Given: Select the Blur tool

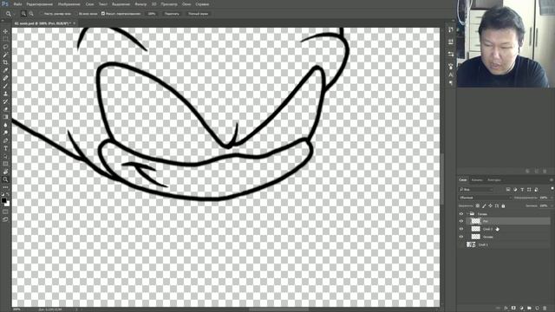Looking at the screenshot, I should pyautogui.click(x=5, y=125).
